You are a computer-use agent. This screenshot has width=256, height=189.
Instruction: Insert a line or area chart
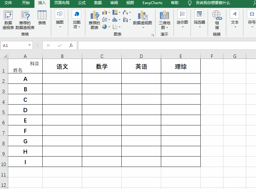click(105, 20)
